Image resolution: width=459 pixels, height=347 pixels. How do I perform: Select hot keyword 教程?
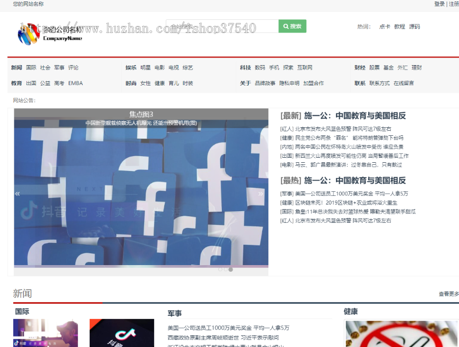point(399,26)
